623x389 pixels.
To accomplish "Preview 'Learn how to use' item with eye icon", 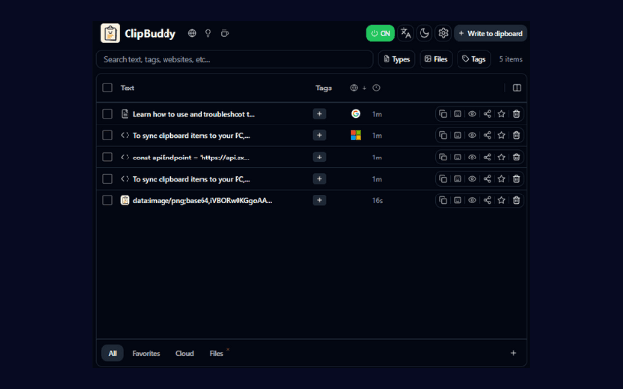I will (x=472, y=114).
